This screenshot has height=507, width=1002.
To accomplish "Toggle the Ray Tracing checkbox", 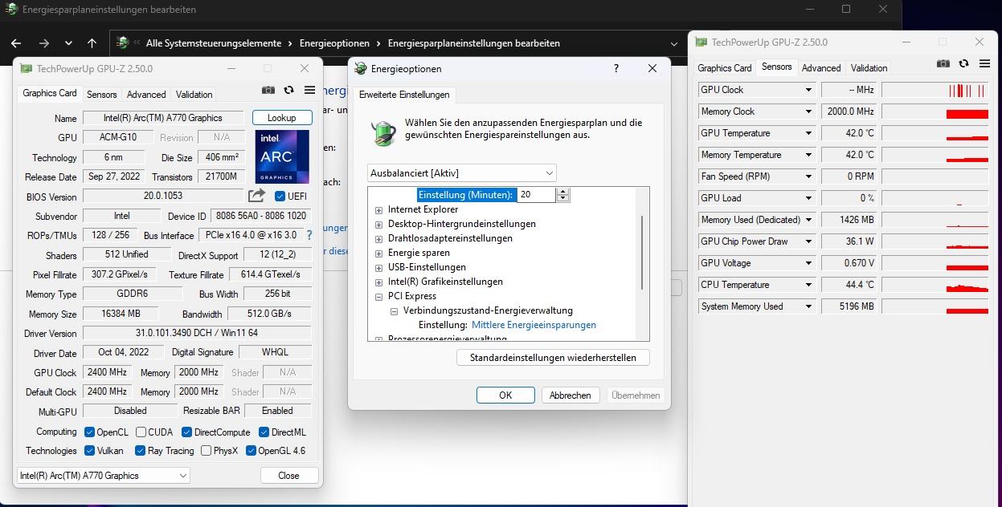I will click(x=140, y=451).
